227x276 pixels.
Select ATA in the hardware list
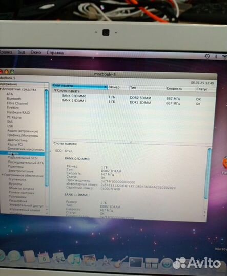coord(10,94)
